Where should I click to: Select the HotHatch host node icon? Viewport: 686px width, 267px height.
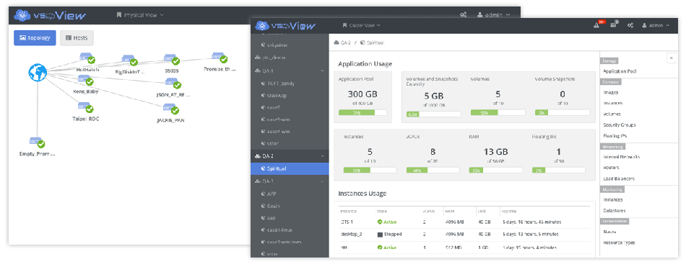[87, 58]
